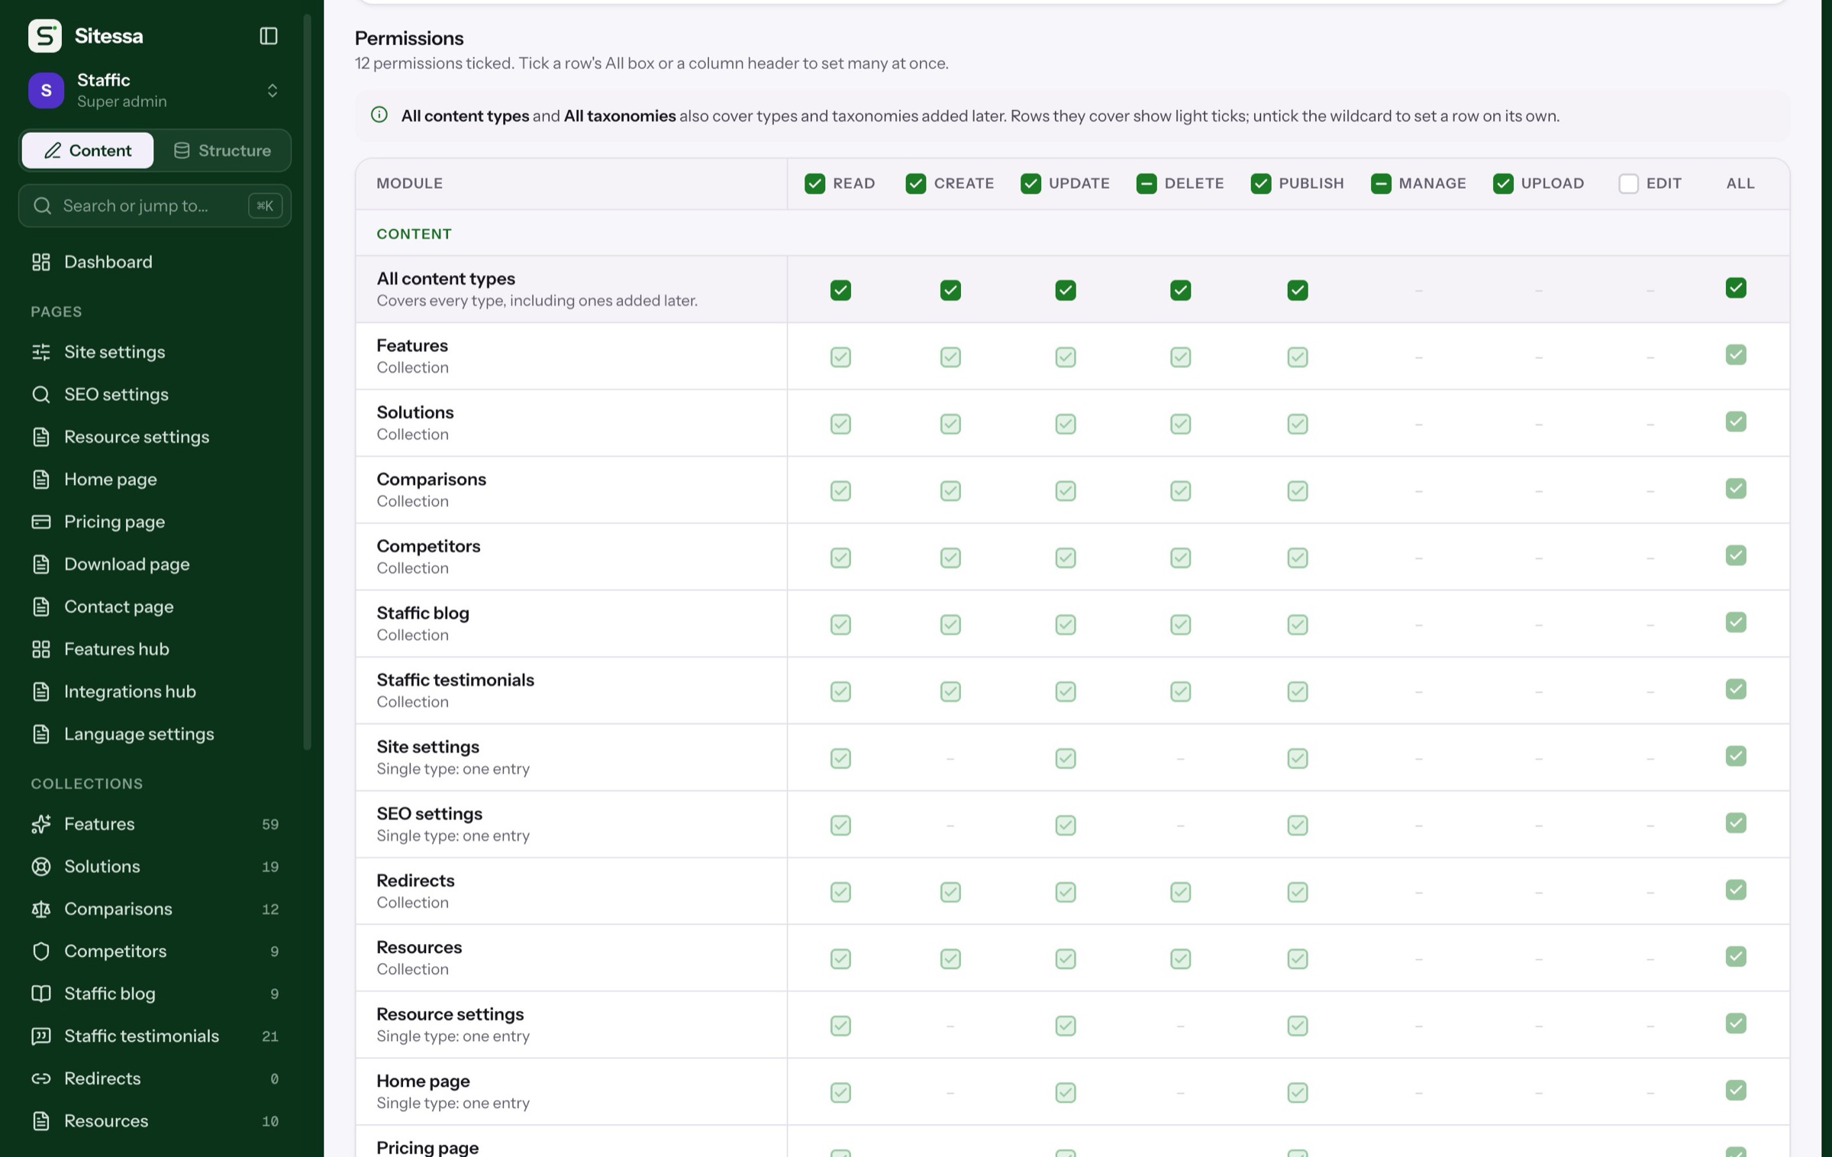Image resolution: width=1832 pixels, height=1157 pixels.
Task: Toggle Delete permission for Comparisons row
Action: (x=1180, y=491)
